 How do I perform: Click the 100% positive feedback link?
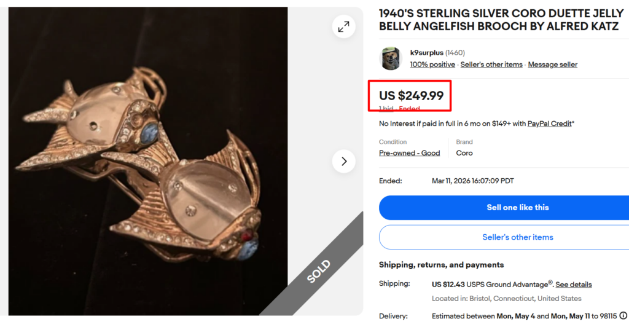432,65
